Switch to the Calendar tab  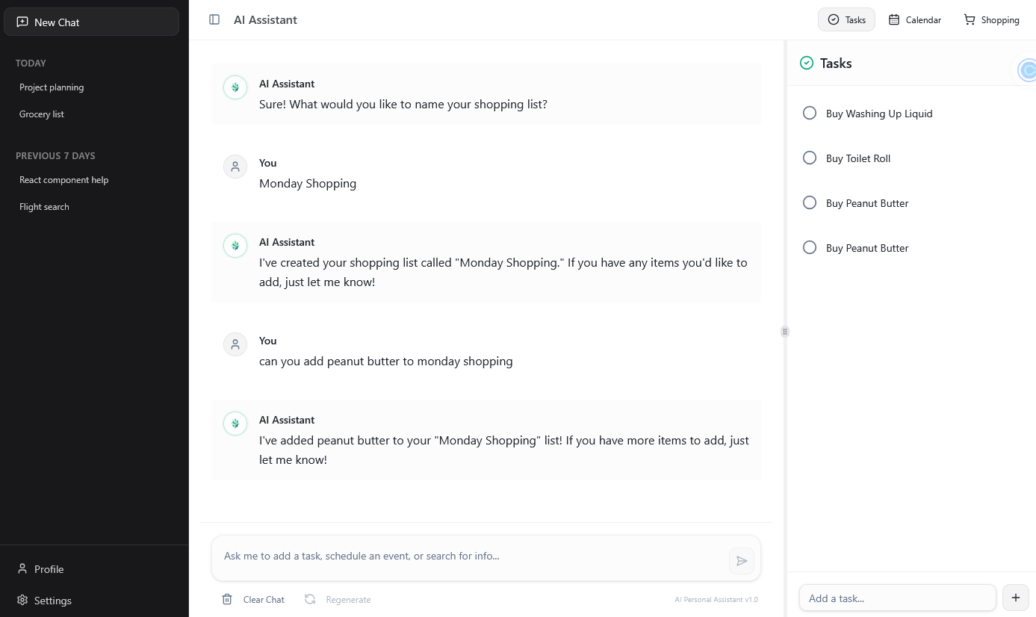914,19
